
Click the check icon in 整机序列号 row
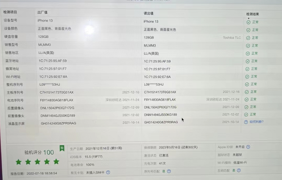(x=247, y=84)
